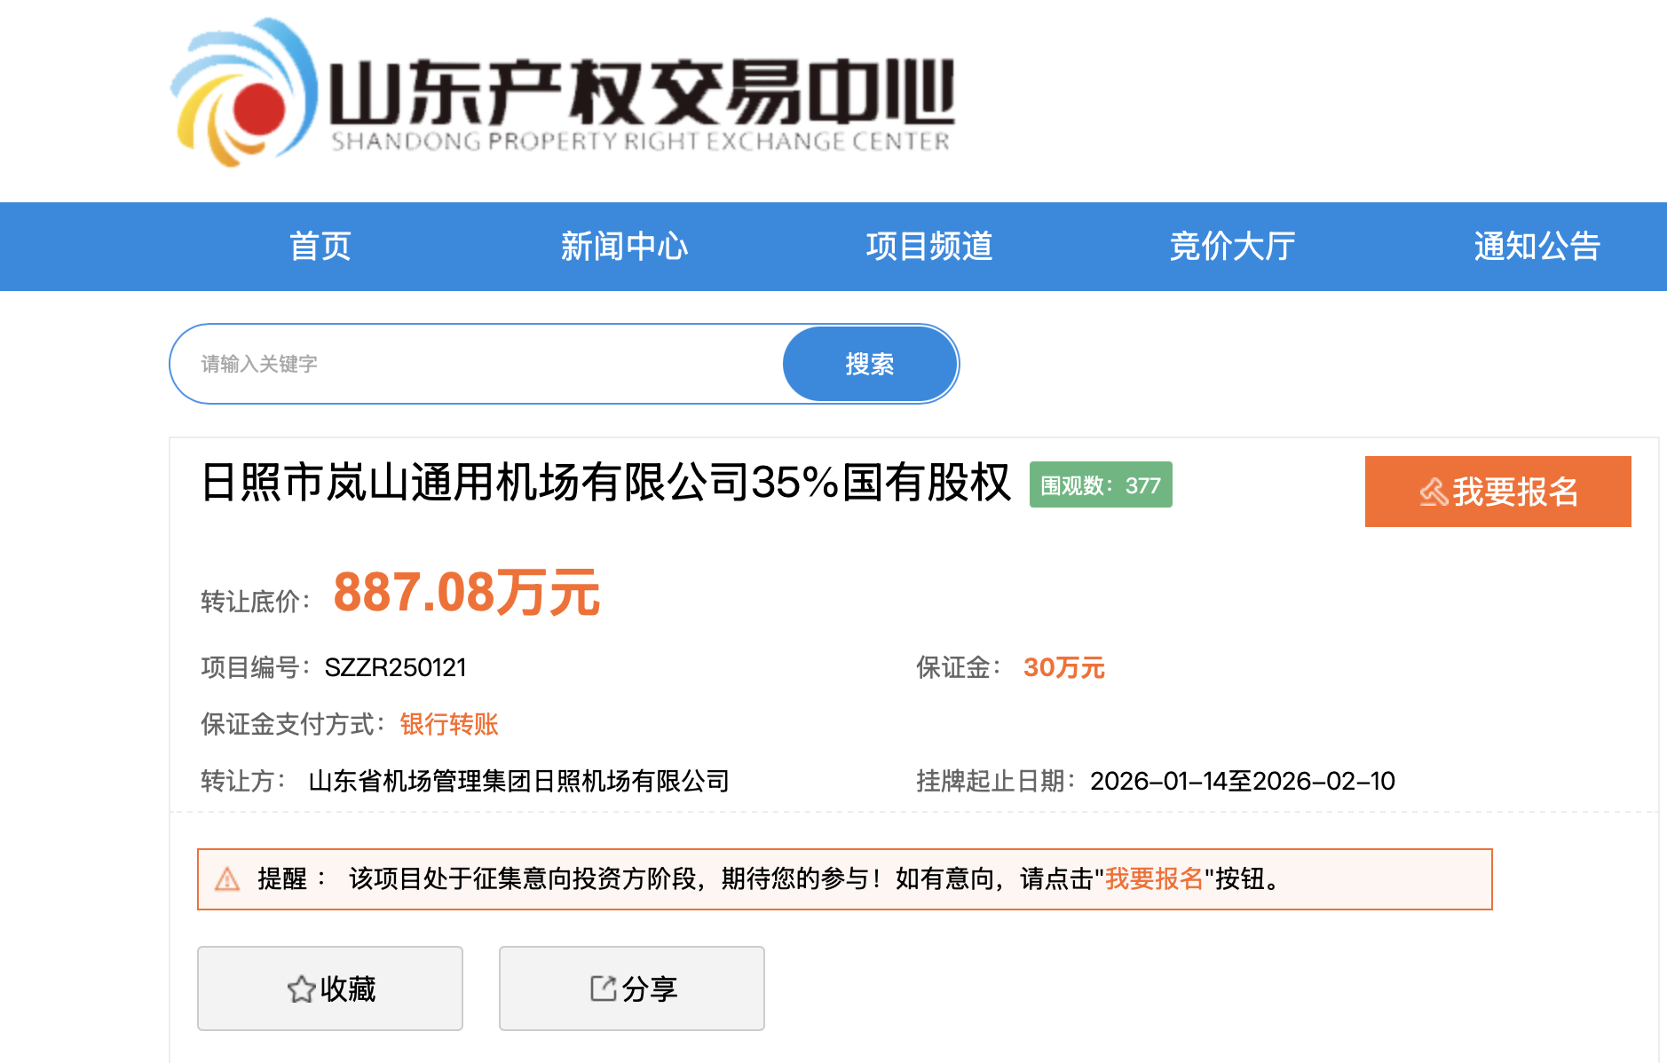Favorite the listing via the 收藏 star icon
Viewport: 1667px width, 1063px height.
click(301, 988)
